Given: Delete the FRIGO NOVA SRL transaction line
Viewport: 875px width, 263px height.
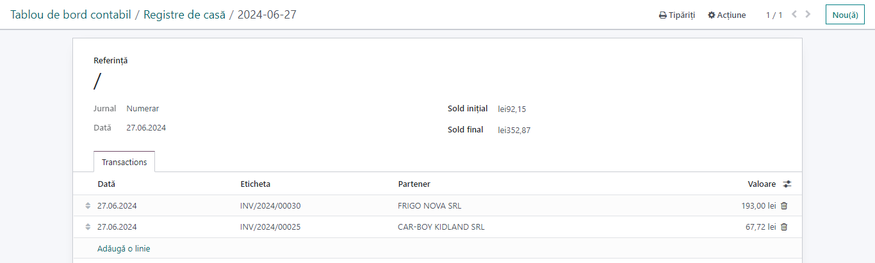Looking at the screenshot, I should click(784, 206).
